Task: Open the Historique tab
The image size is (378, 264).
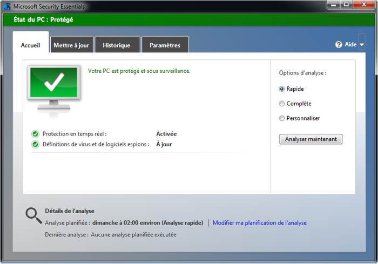Action: [117, 45]
